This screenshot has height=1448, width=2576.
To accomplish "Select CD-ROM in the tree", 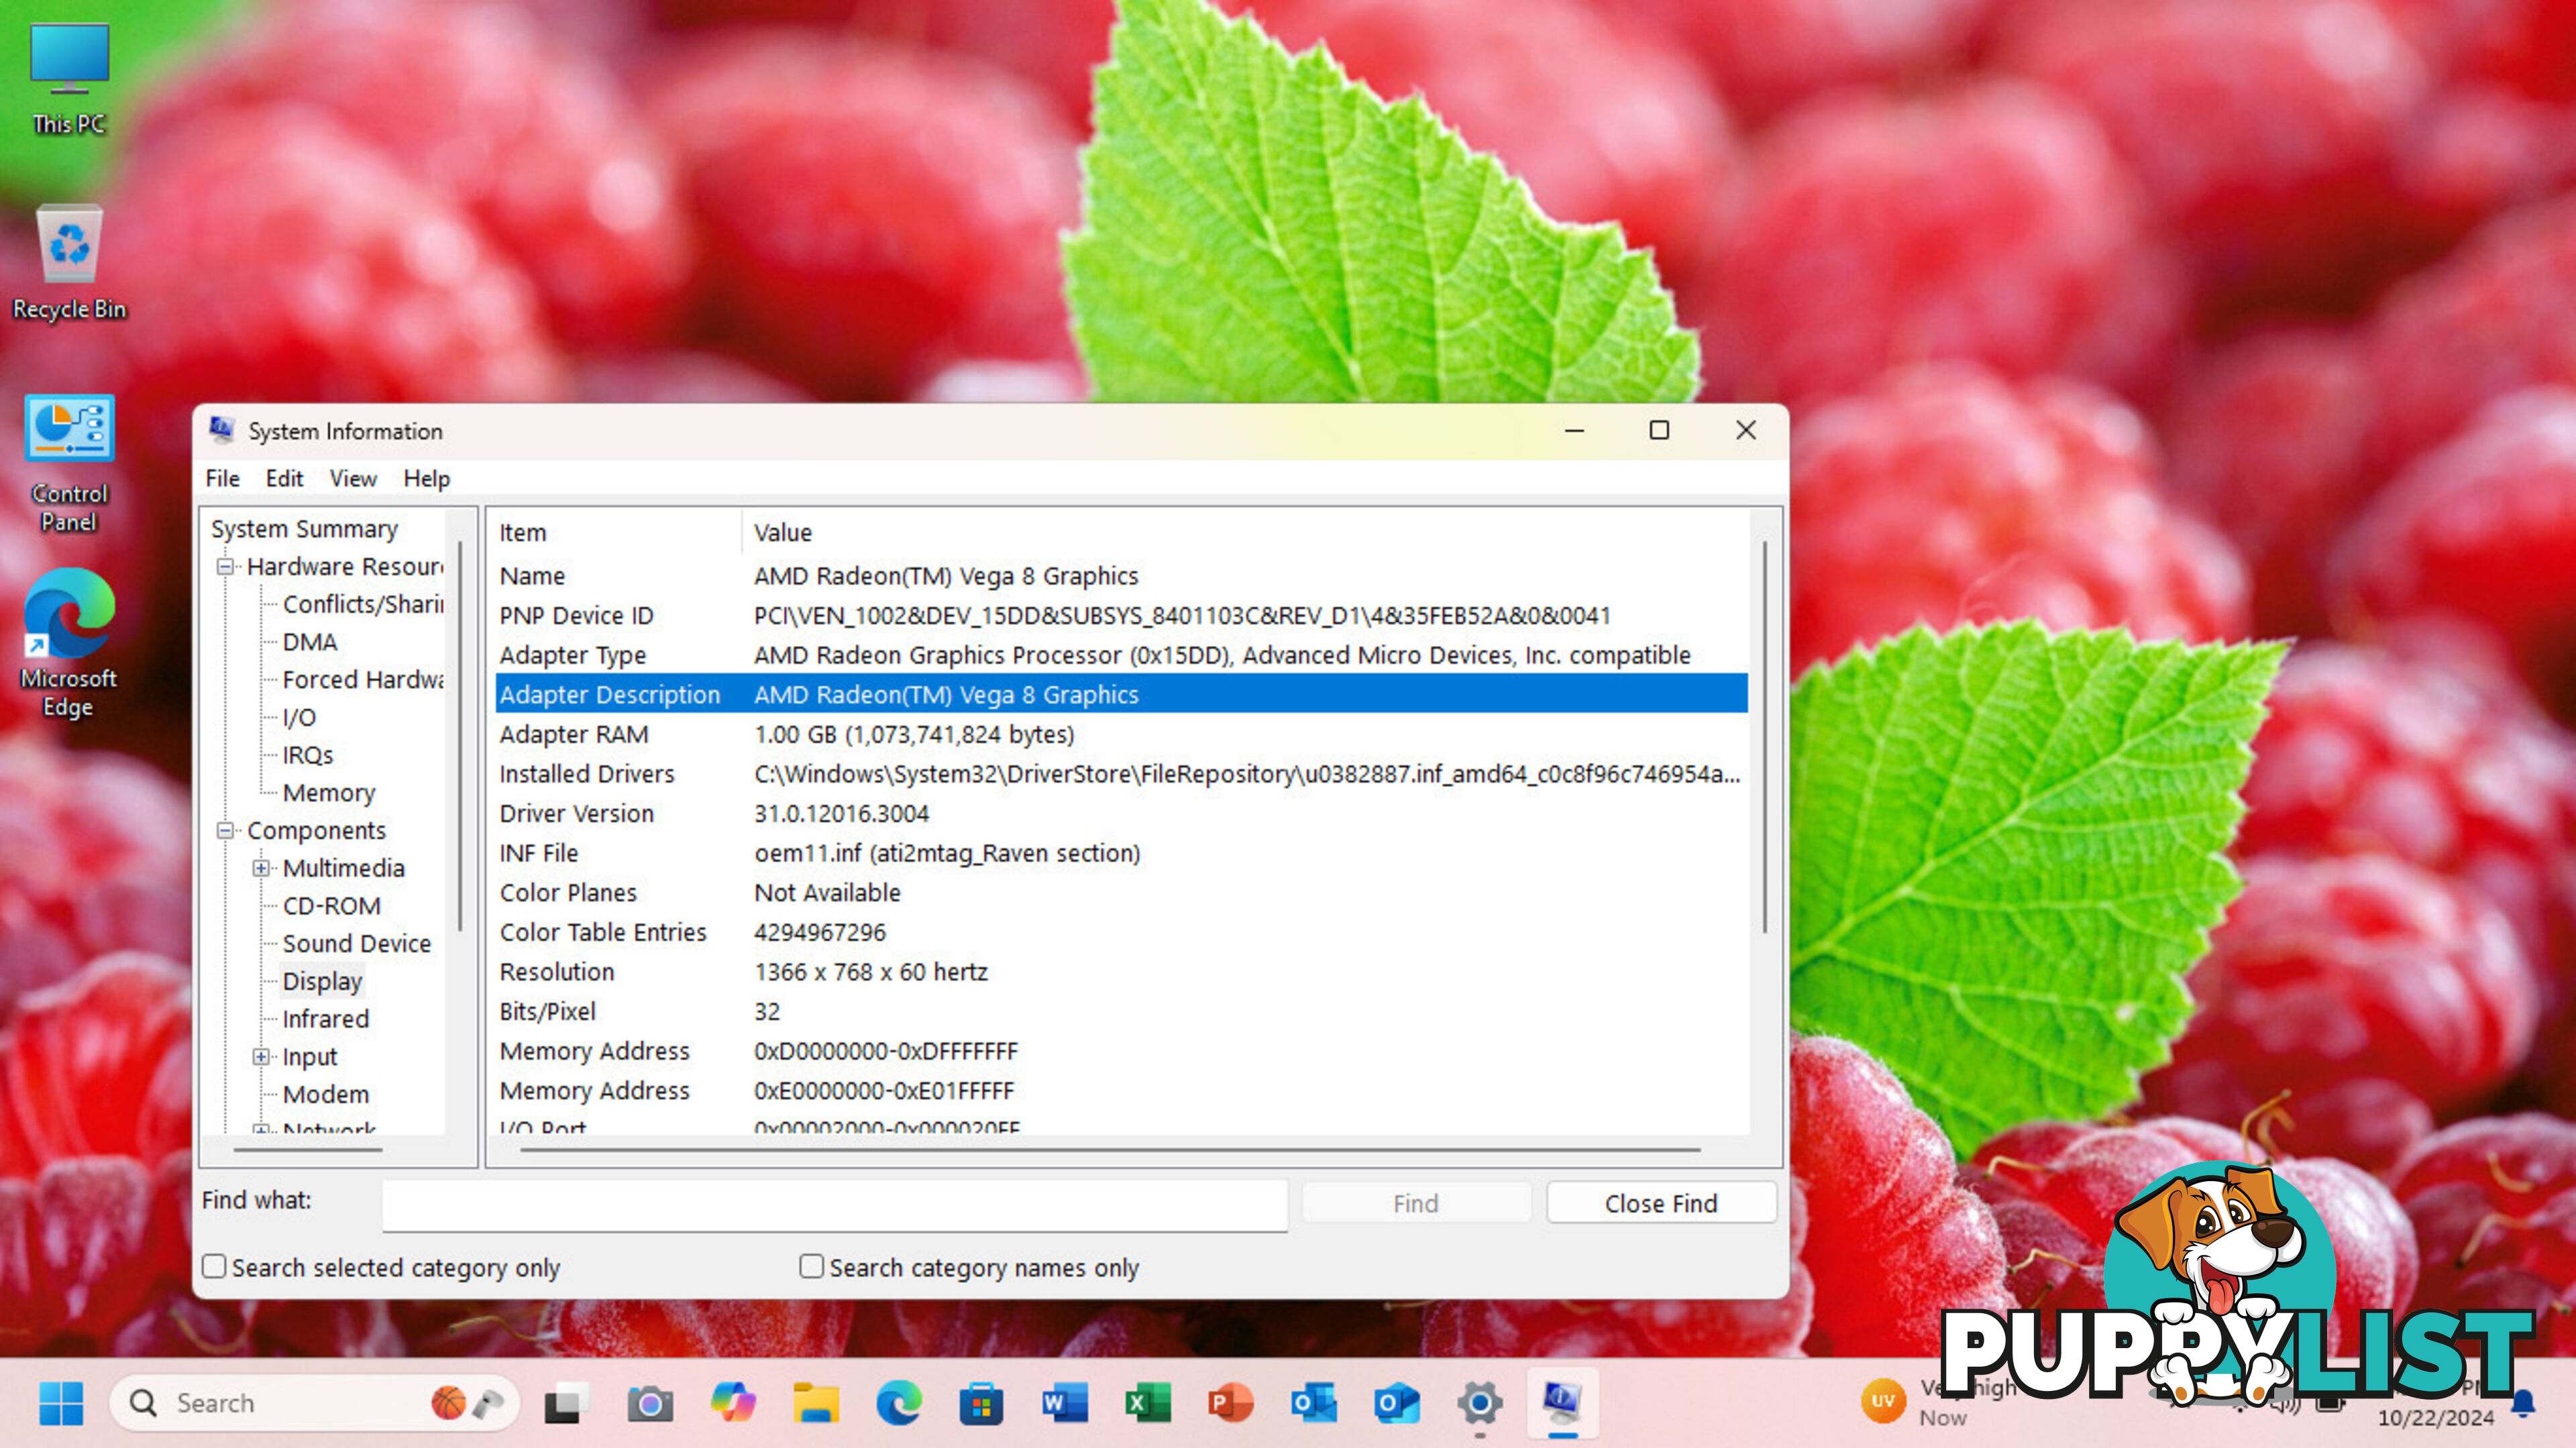I will (332, 906).
